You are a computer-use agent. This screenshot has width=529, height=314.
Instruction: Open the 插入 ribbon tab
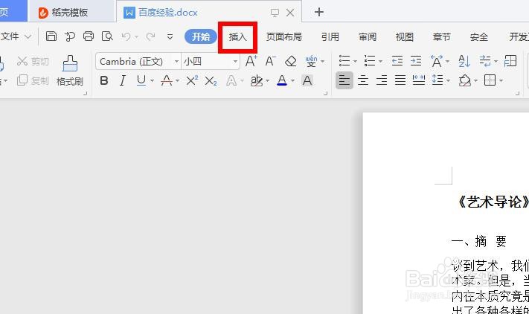click(x=238, y=36)
